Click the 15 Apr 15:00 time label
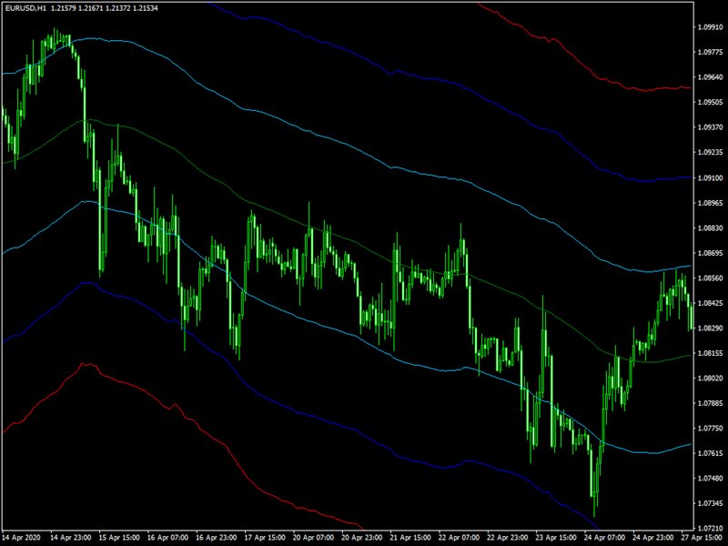 point(119,538)
